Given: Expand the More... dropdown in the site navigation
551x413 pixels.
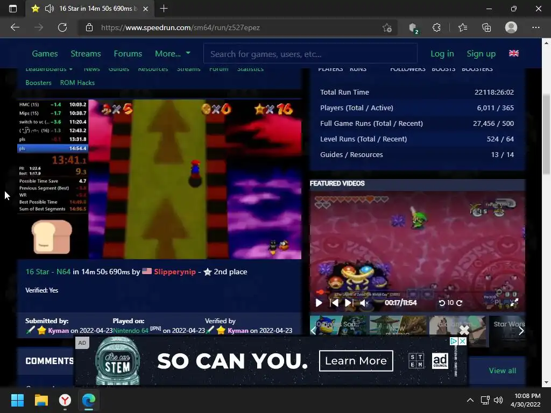Looking at the screenshot, I should click(x=173, y=53).
